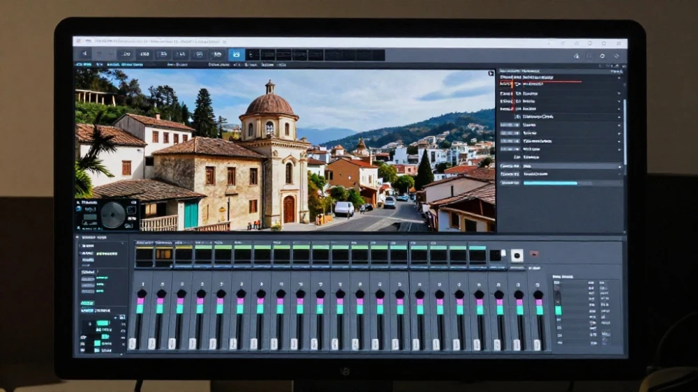Expand the arrow on the highlighted properties row
This screenshot has width=698, height=392.
point(620,167)
